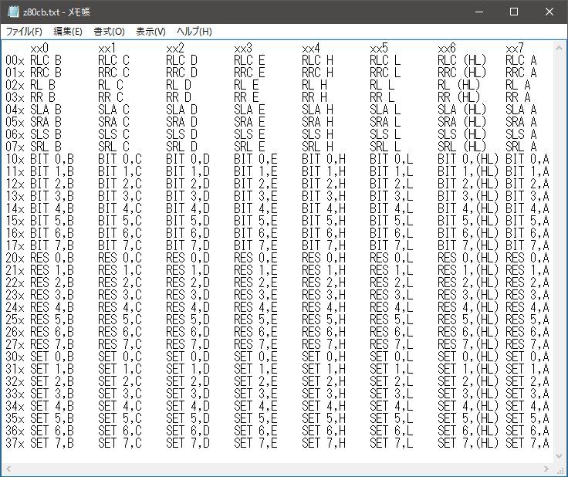The width and height of the screenshot is (568, 477).
Task: Click the text RES 2,D
Action: click(188, 282)
